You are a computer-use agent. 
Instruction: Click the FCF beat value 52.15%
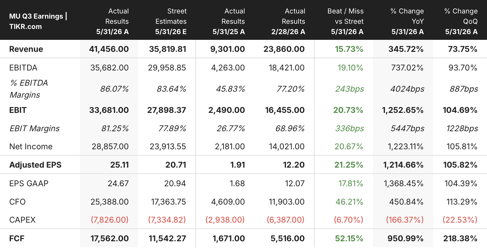point(349,238)
